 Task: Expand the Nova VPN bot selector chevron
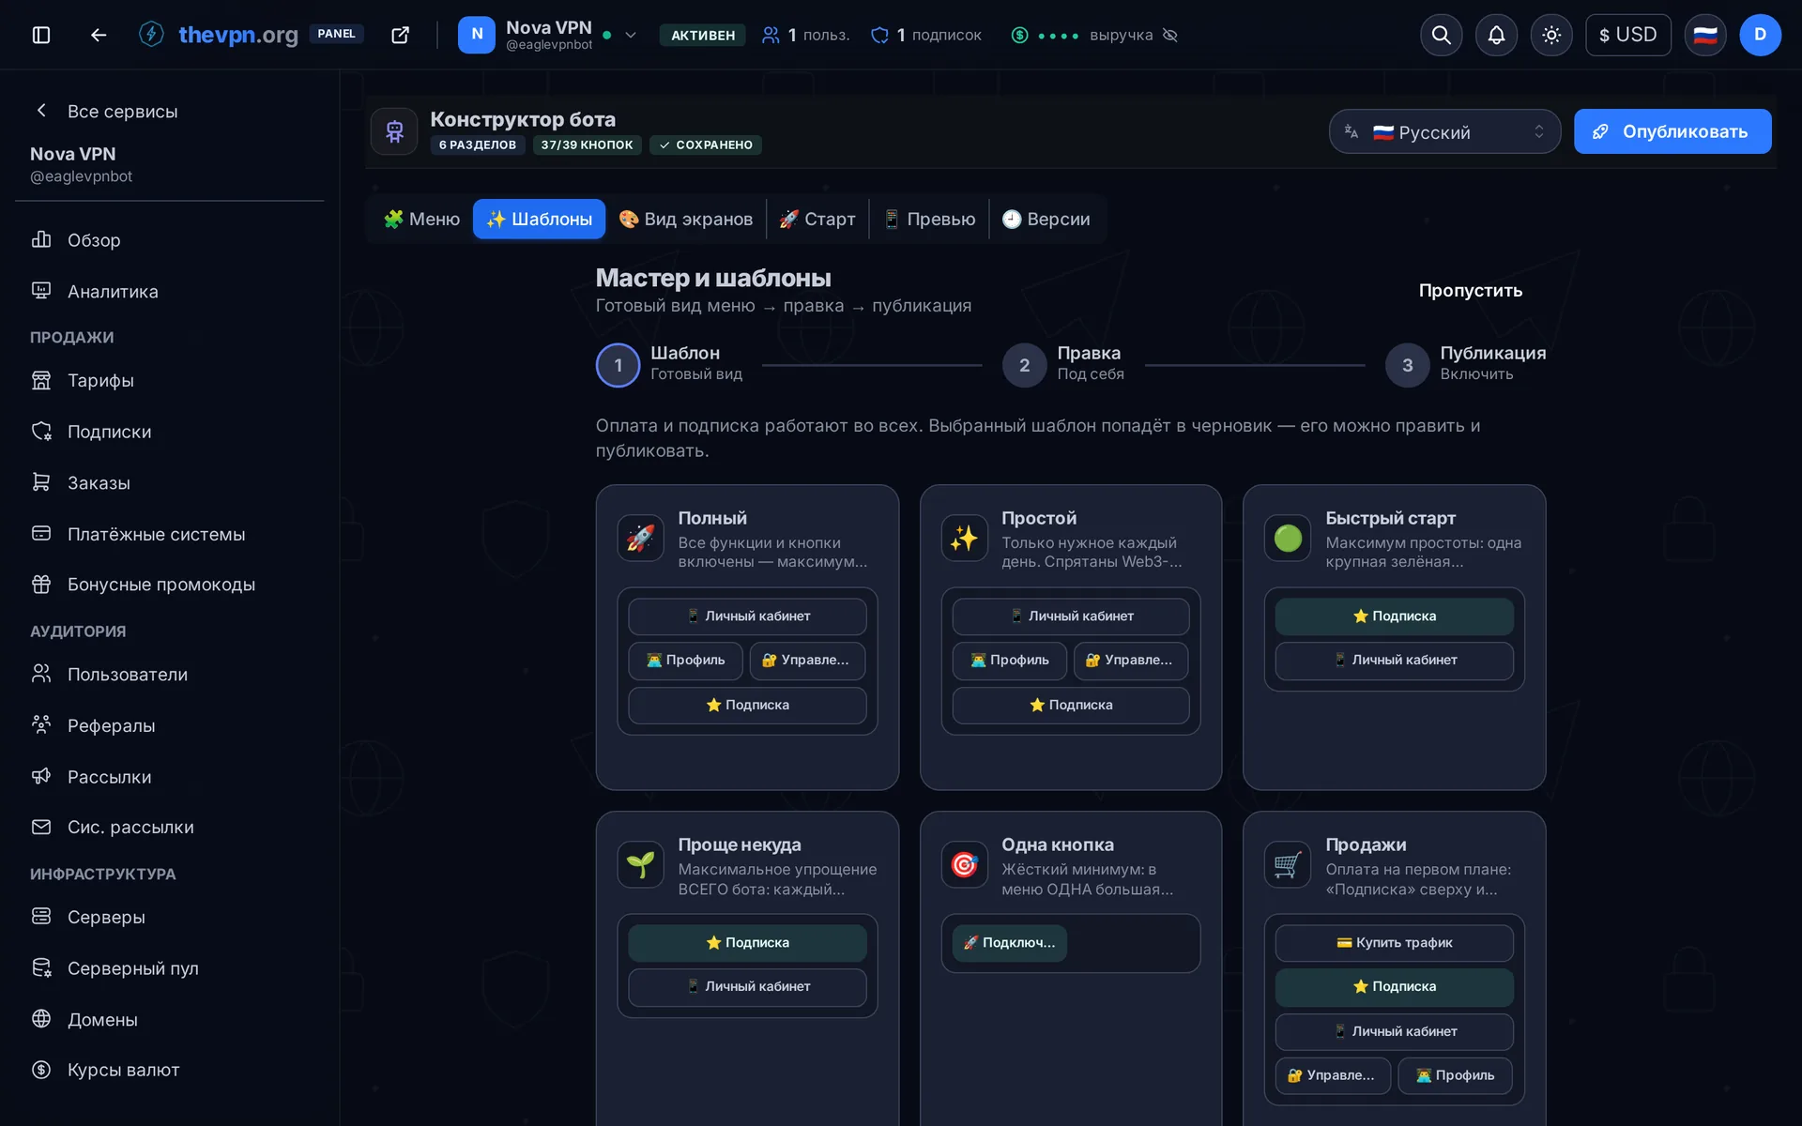631,35
